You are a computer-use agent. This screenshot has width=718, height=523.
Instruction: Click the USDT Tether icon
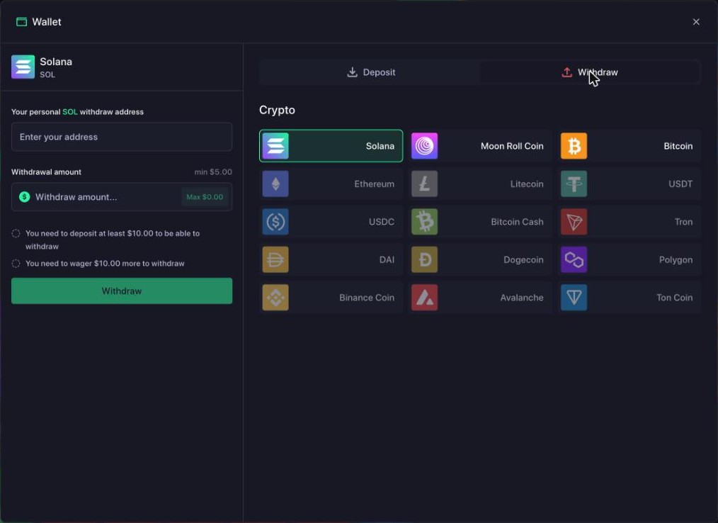click(574, 184)
